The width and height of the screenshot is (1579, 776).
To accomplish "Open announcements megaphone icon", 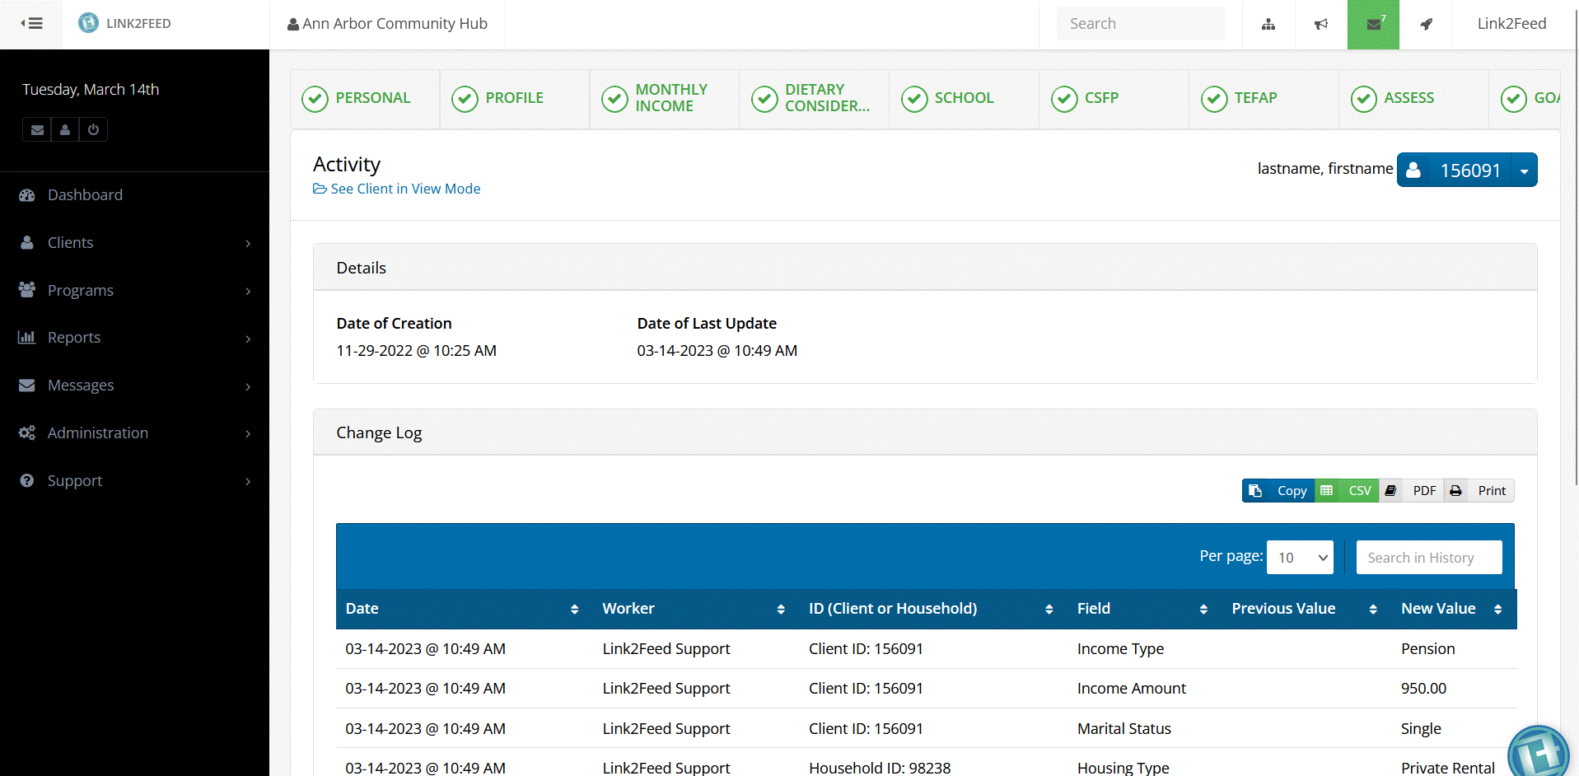I will click(x=1321, y=24).
